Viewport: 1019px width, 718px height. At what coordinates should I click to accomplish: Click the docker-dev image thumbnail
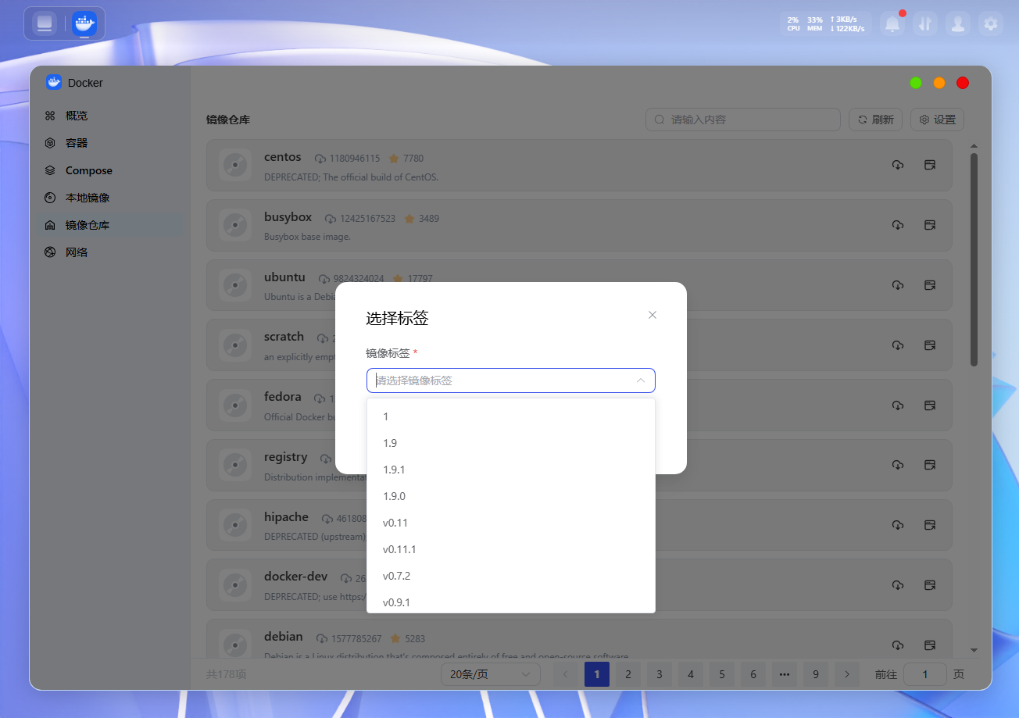235,585
